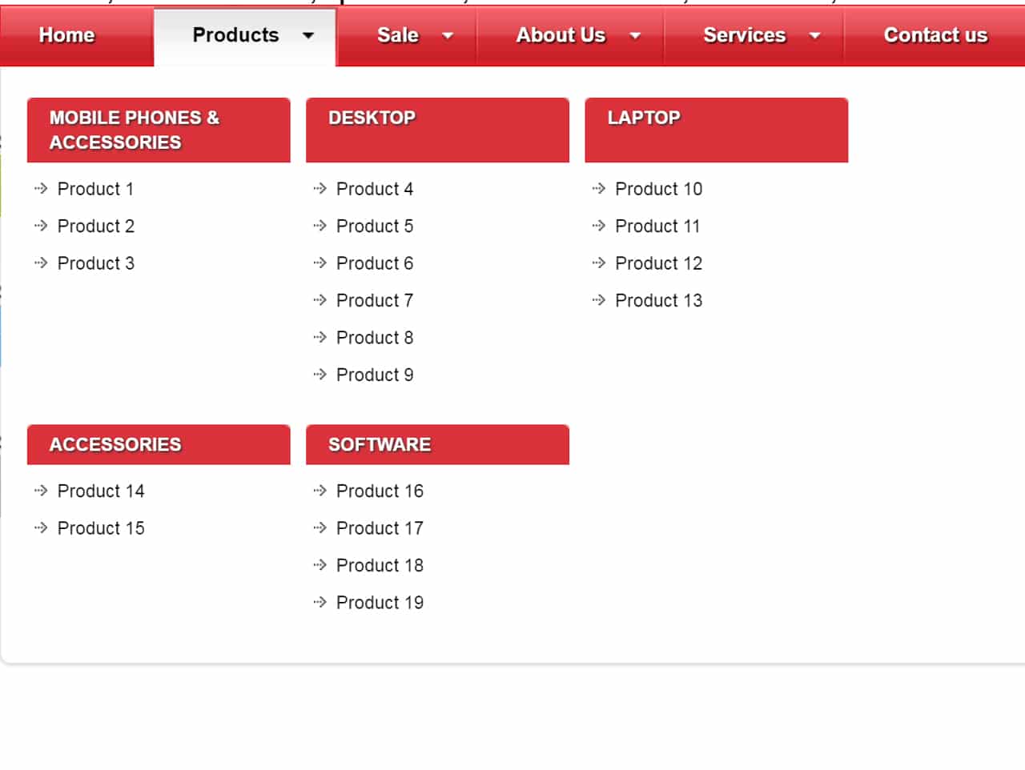Open Product 19 under Software
The height and width of the screenshot is (770, 1025).
click(x=380, y=602)
